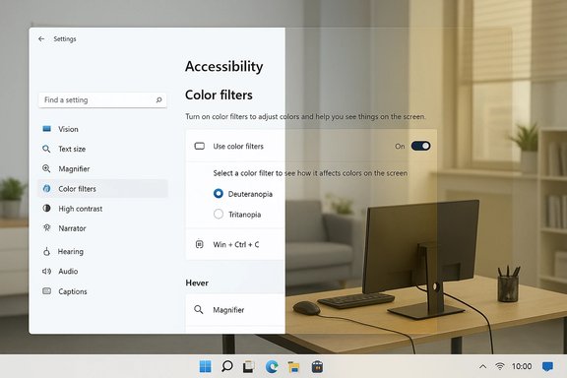Open Hearing settings
Viewport: 567px width, 378px height.
102,251
